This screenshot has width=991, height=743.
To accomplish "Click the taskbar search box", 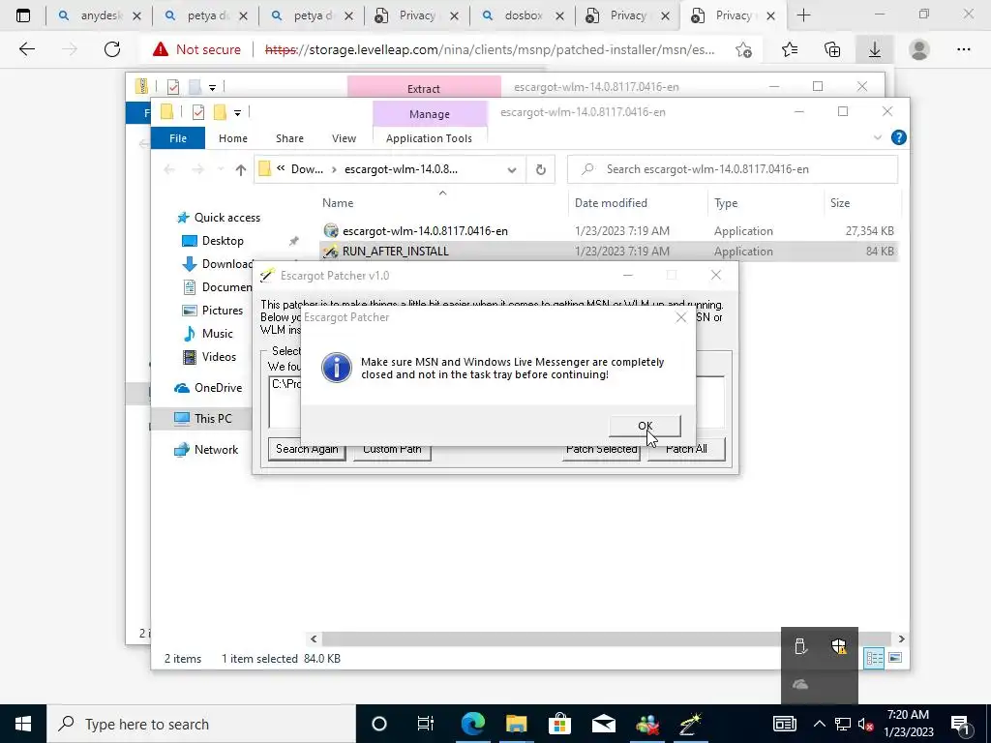I will coord(201,724).
